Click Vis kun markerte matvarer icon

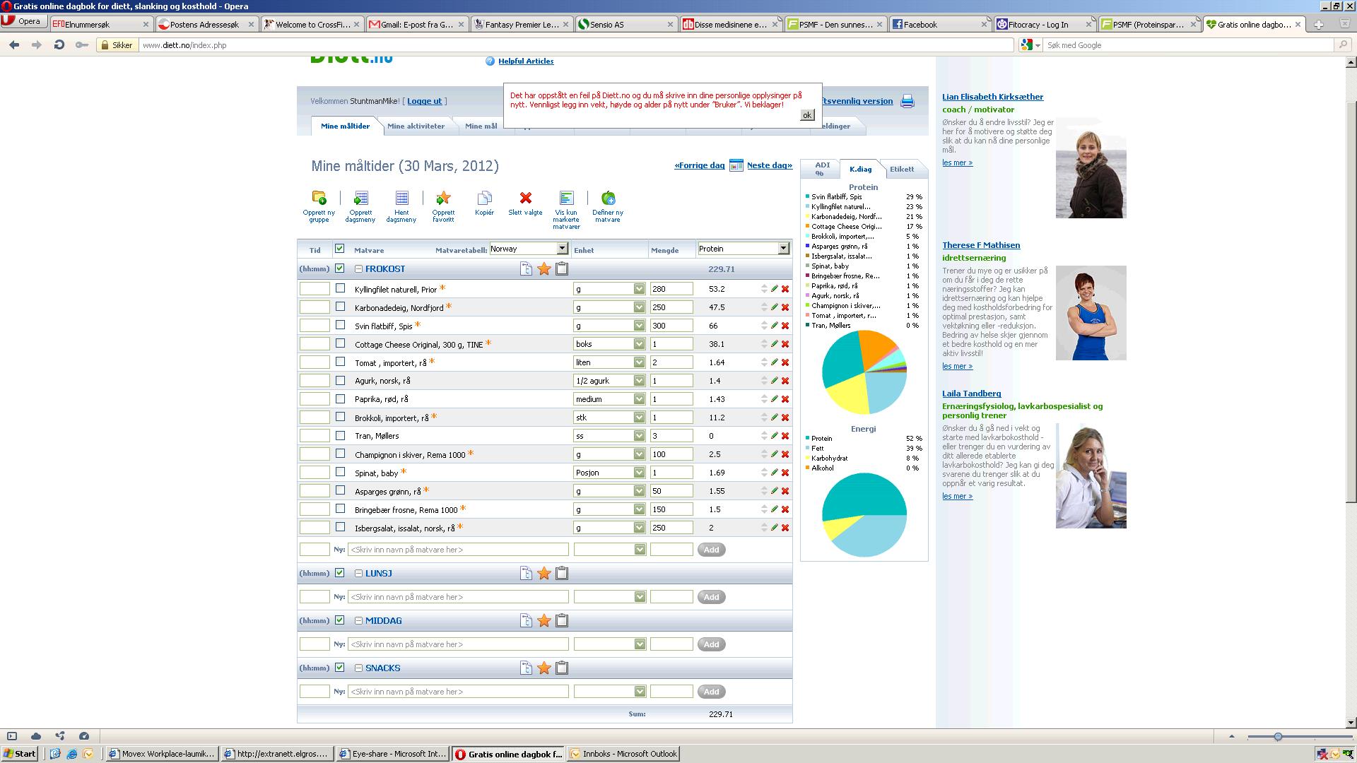pyautogui.click(x=566, y=198)
